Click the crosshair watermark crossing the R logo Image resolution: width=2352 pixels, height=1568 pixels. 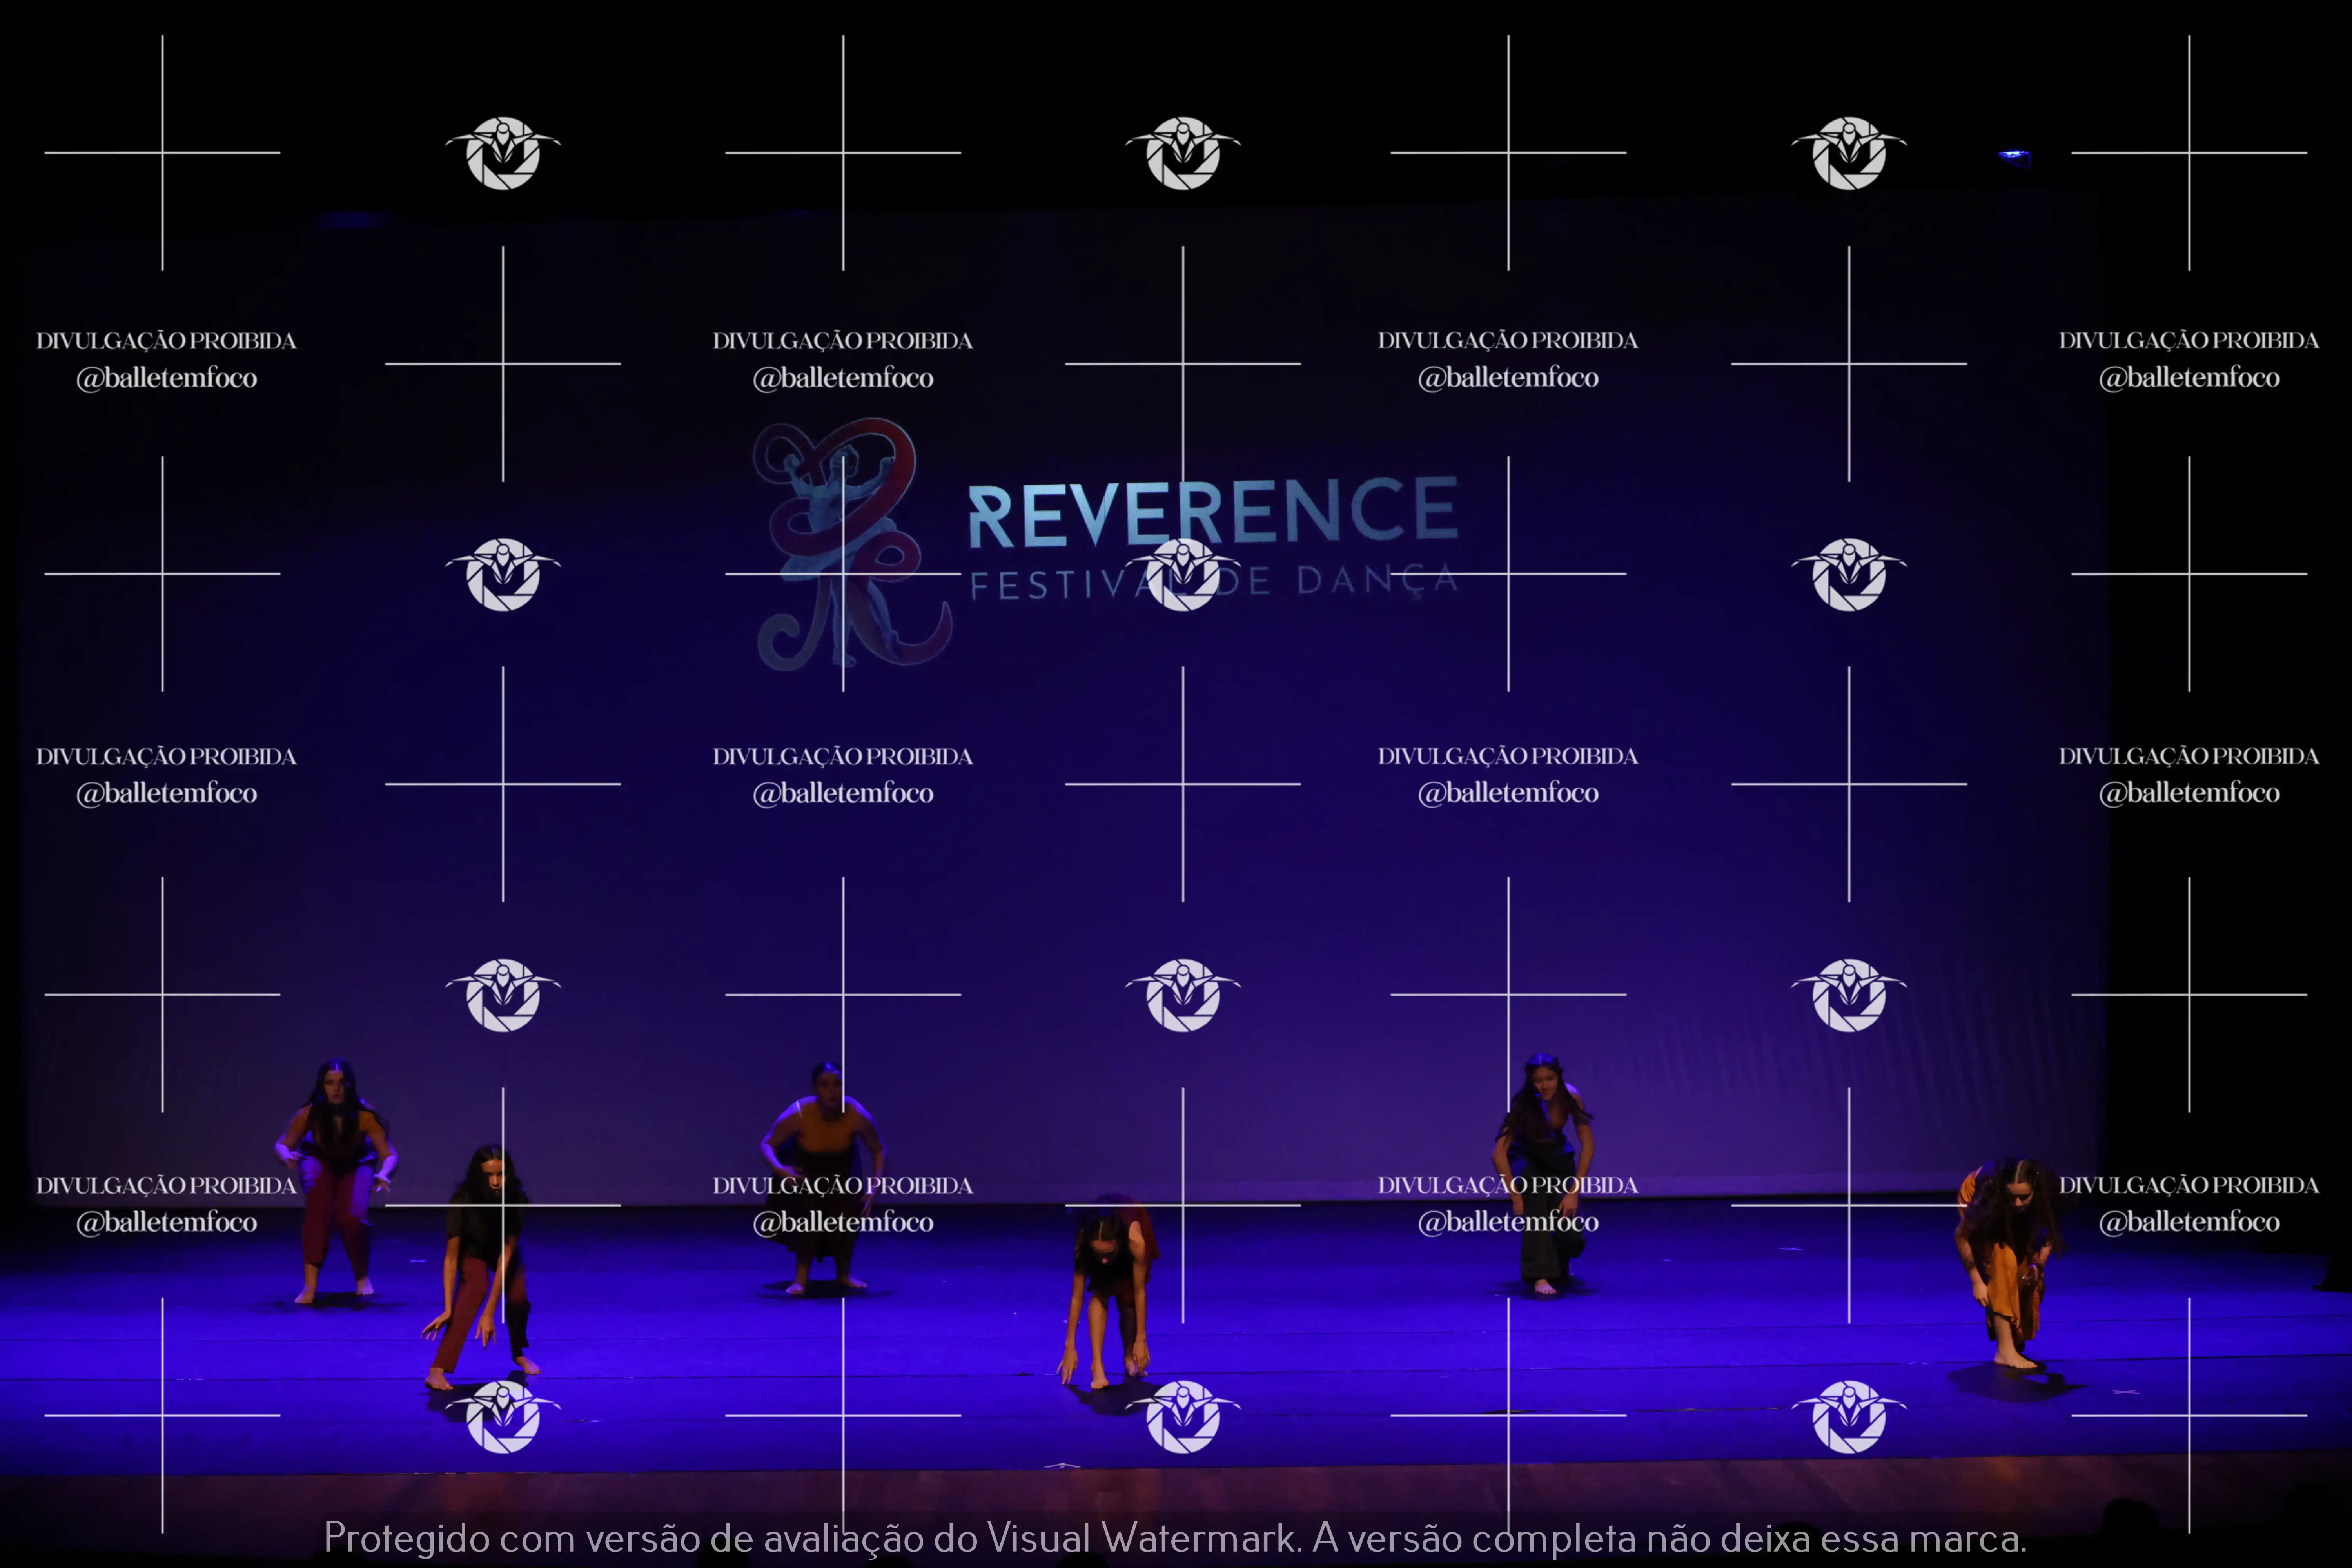point(843,574)
